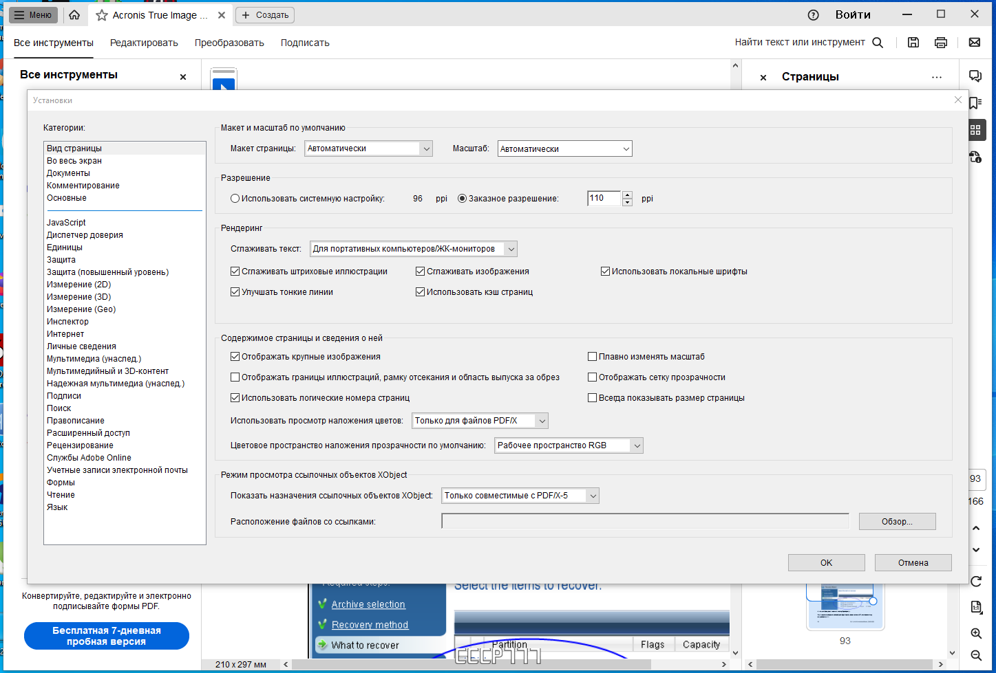Select Использовать системную настройку radio button

click(235, 199)
